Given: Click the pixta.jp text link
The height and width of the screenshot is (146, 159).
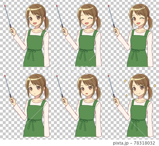Looking at the screenshot, I should click(120, 143).
